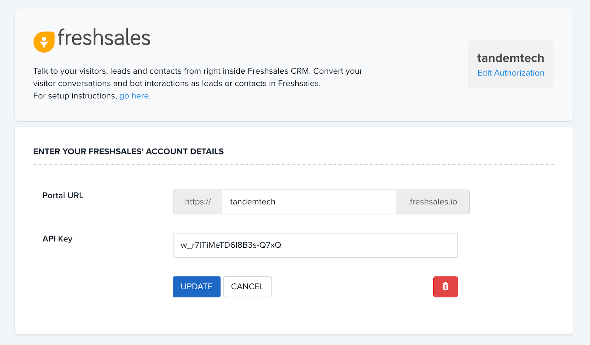
Task: Click the freshsales wordmark text
Action: click(104, 38)
